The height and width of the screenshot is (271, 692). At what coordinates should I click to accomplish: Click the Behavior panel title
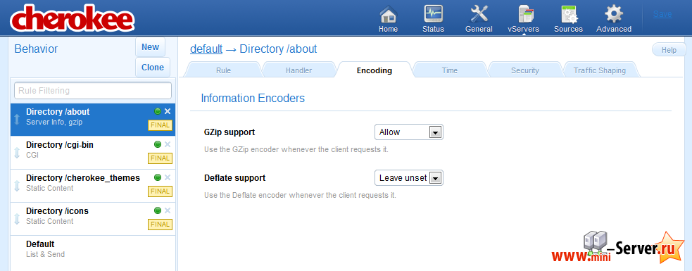pos(36,49)
